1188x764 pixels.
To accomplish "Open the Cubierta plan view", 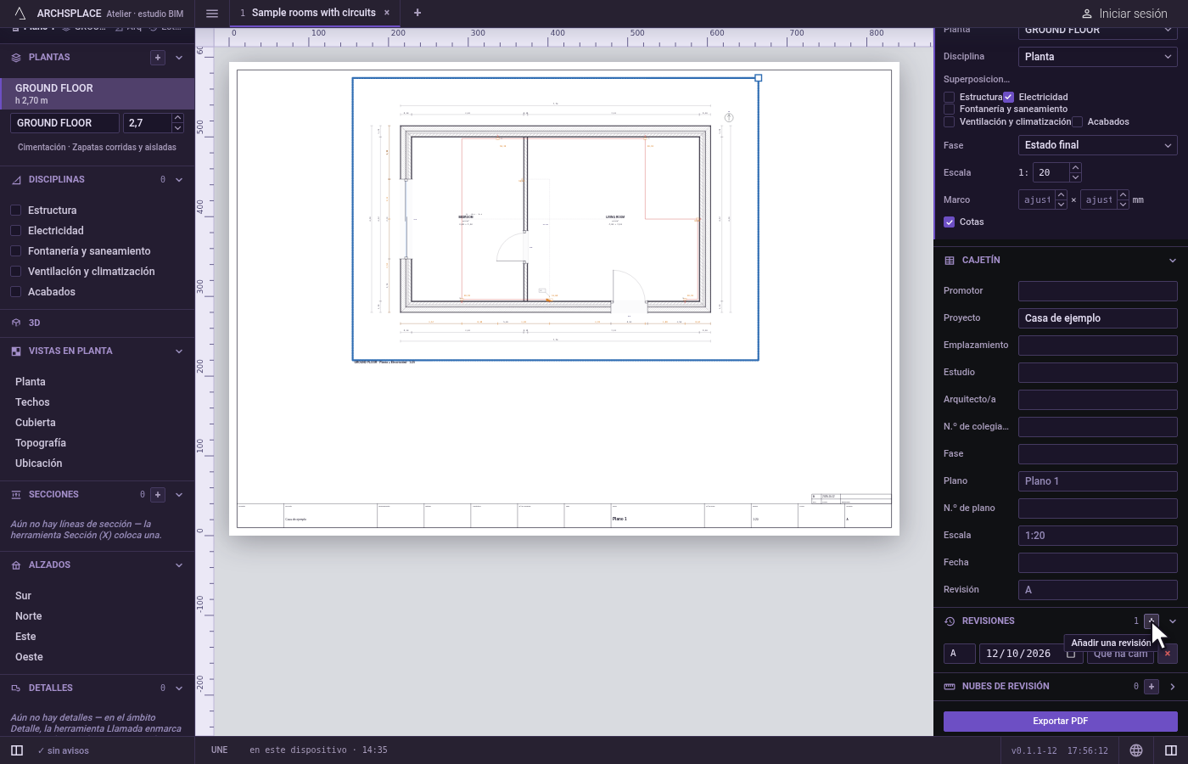I will [36, 423].
